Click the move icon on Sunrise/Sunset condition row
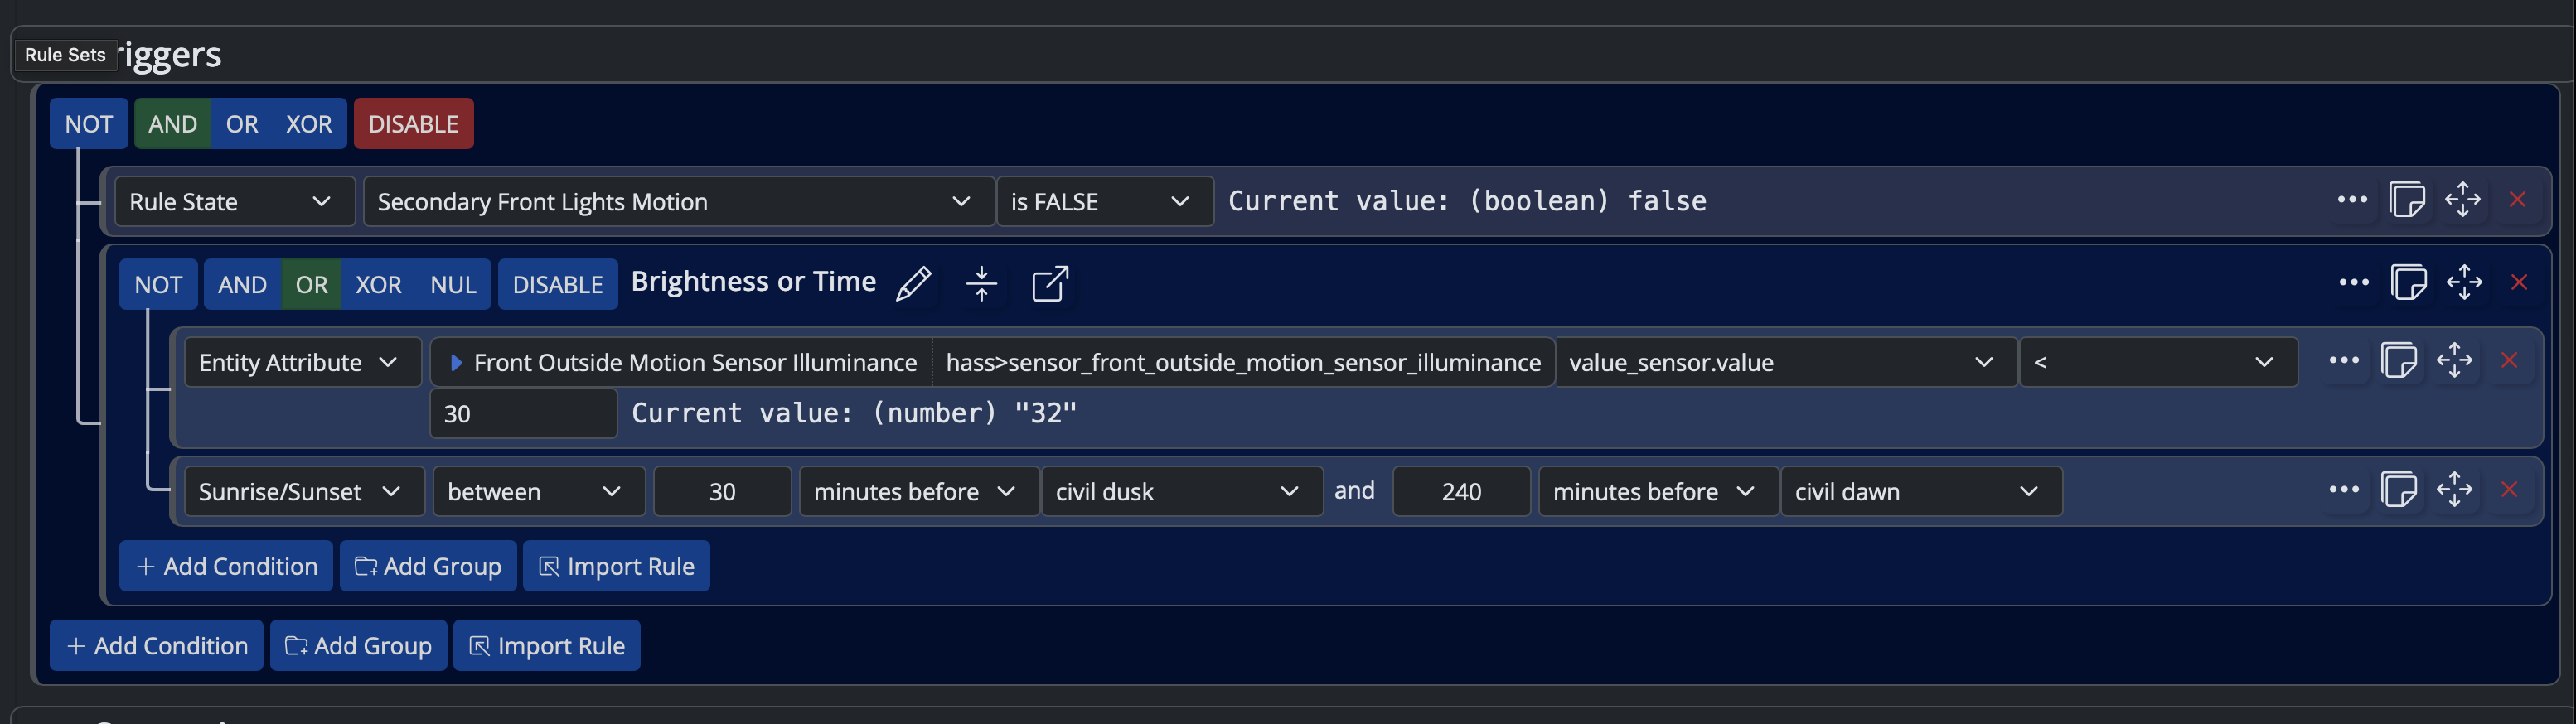Image resolution: width=2576 pixels, height=724 pixels. tap(2454, 490)
